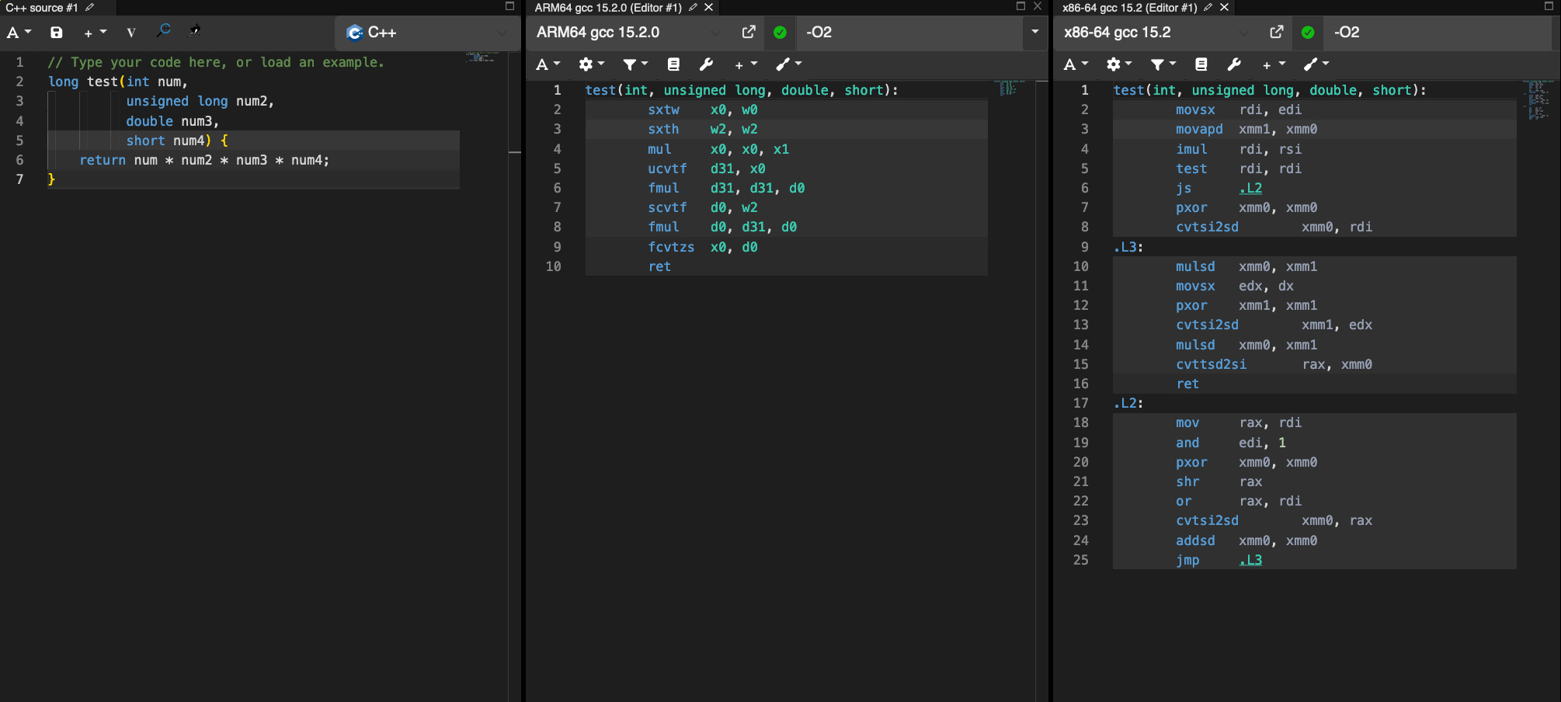Select the ARM64 gcc 15.2.0 tab
The width and height of the screenshot is (1561, 702).
pyautogui.click(x=608, y=8)
